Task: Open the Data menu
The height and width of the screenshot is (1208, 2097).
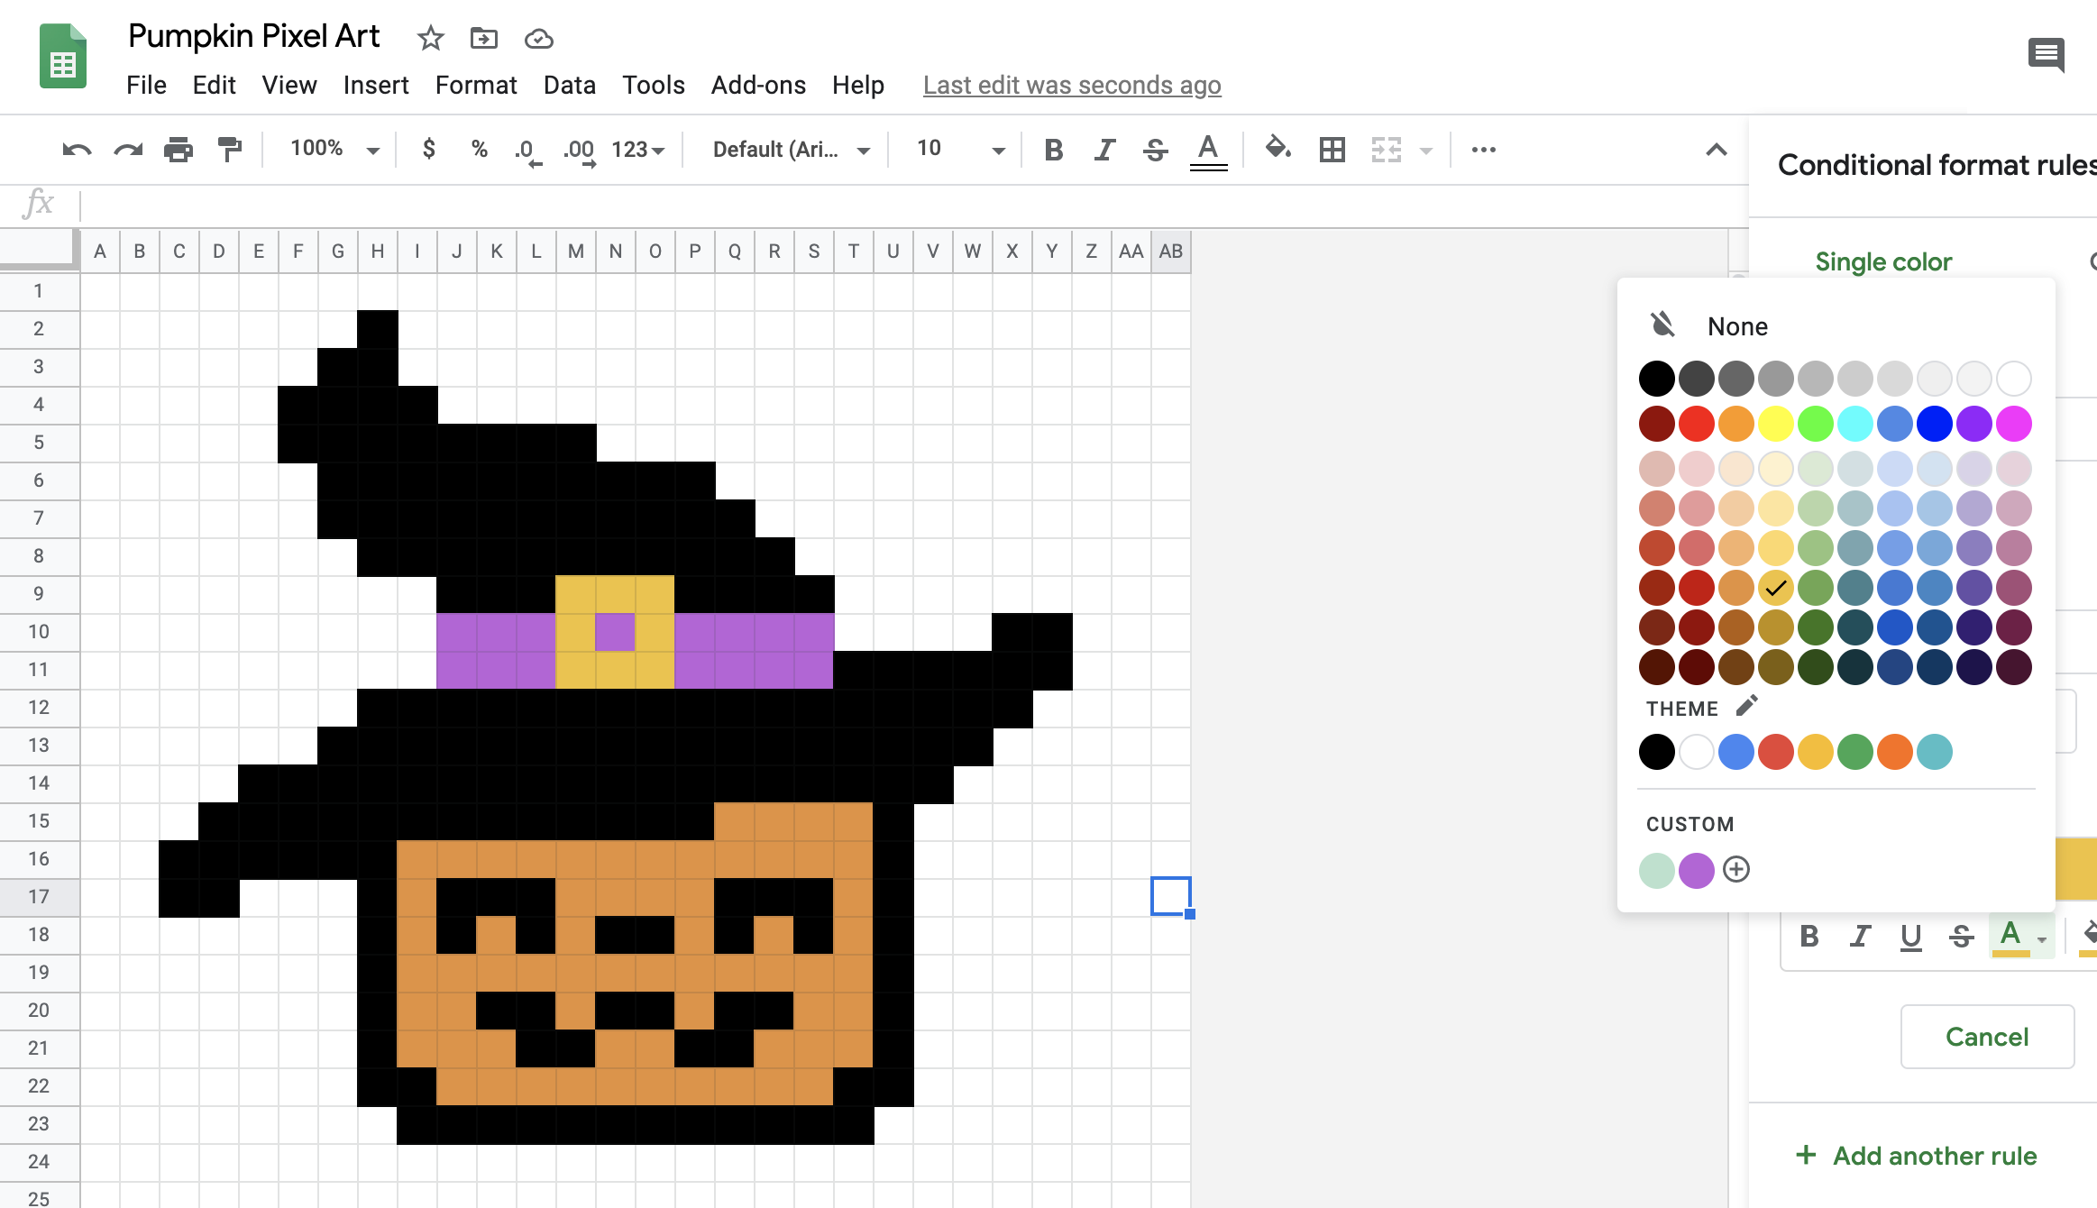Action: [x=570, y=85]
